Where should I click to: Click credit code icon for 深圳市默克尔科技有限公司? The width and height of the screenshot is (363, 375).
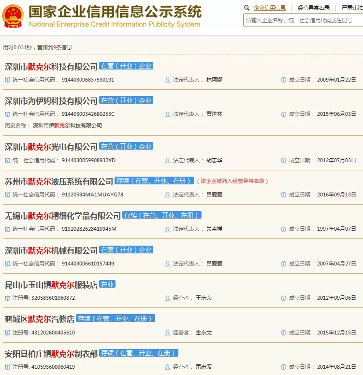click(x=8, y=80)
